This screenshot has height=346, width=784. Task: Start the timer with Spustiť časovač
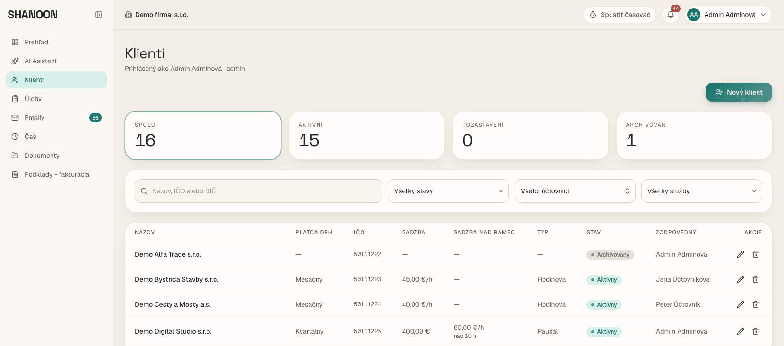pyautogui.click(x=620, y=15)
